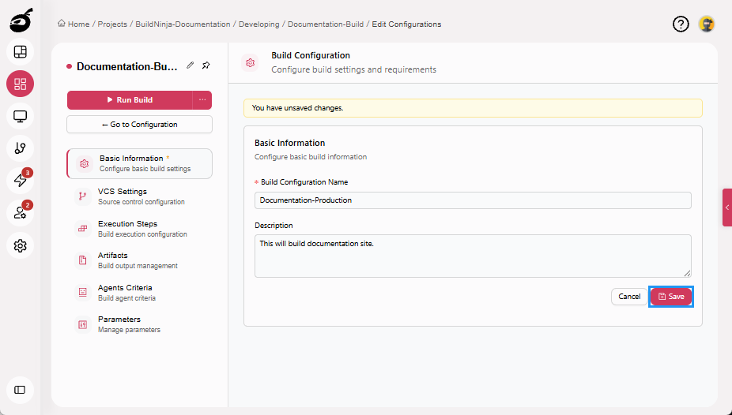The image size is (732, 415).
Task: Go to Projects breadcrumb link
Action: pyautogui.click(x=112, y=24)
